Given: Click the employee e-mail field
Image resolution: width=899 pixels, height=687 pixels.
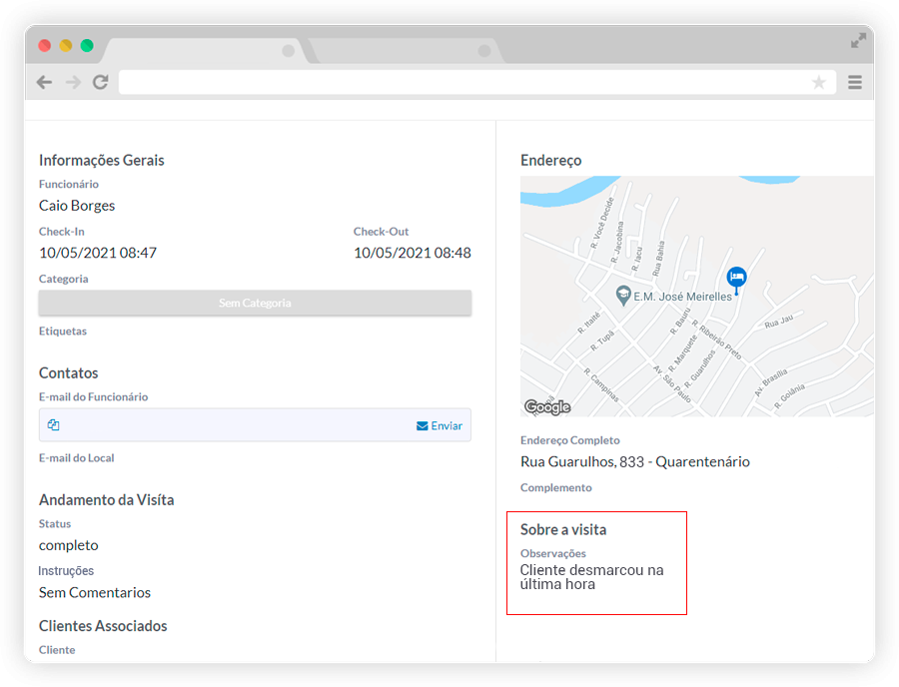Looking at the screenshot, I should click(x=255, y=424).
